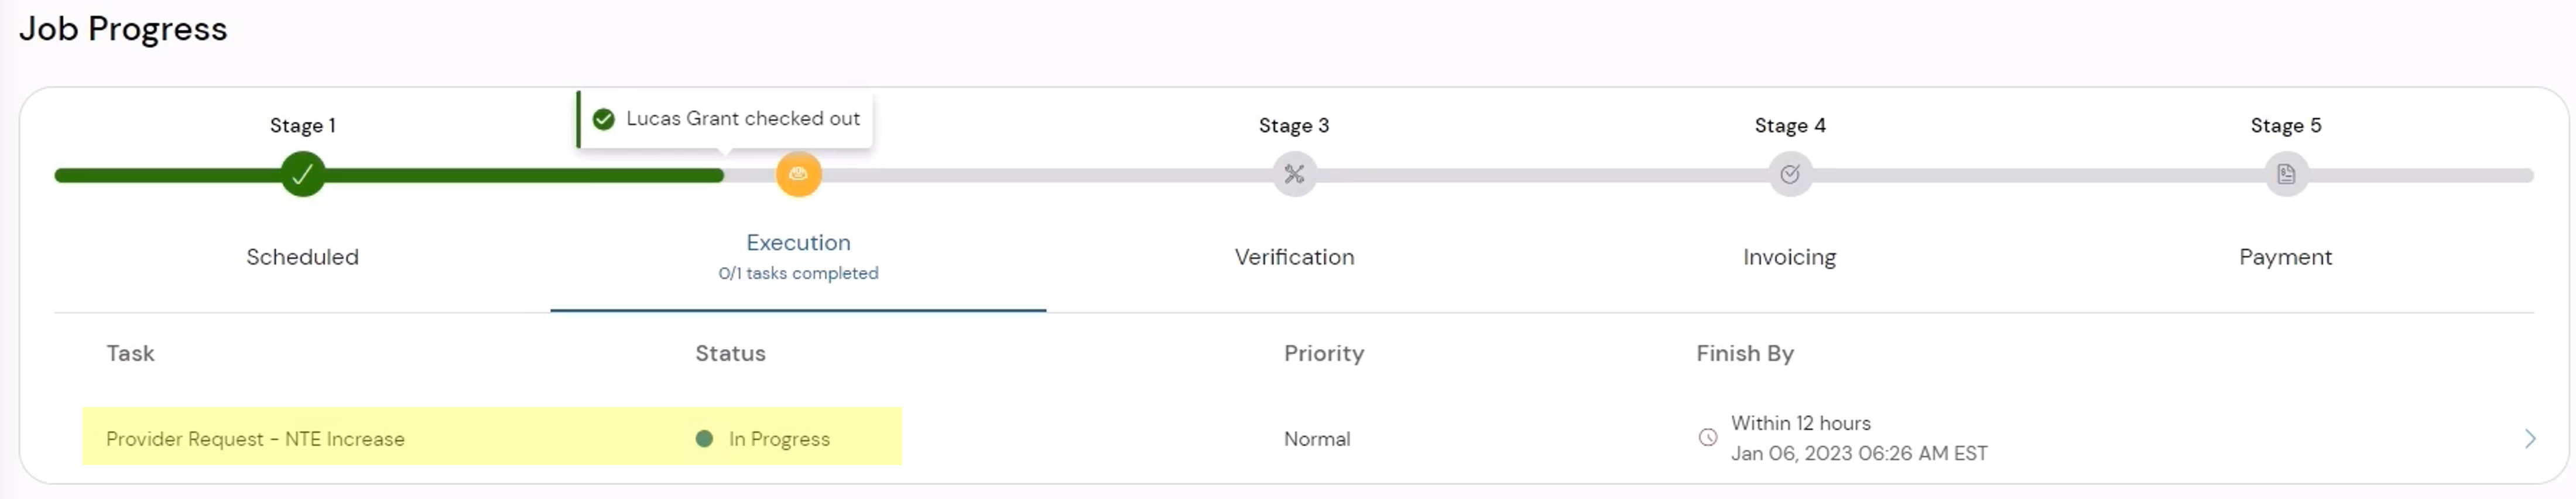Click the Priority column header
The height and width of the screenshot is (499, 2576).
tap(1323, 353)
